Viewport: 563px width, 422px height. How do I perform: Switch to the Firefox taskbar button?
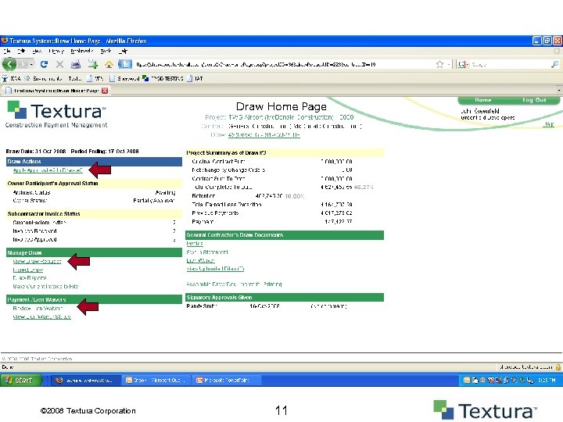[x=84, y=381]
